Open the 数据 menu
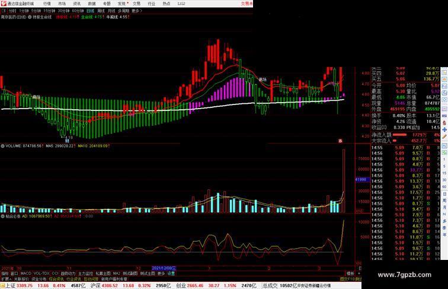 (x=92, y=4)
